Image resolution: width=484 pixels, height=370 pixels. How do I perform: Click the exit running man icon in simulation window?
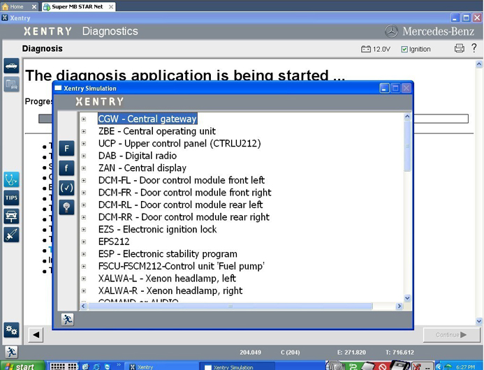[67, 320]
